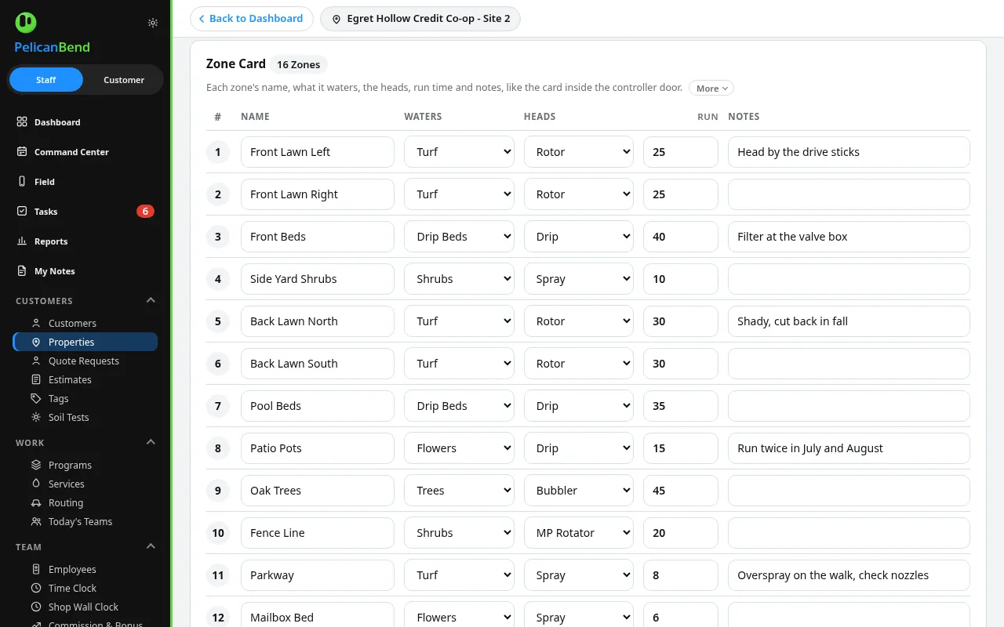Click the 16 Zones badge
The image size is (1004, 627).
299,65
